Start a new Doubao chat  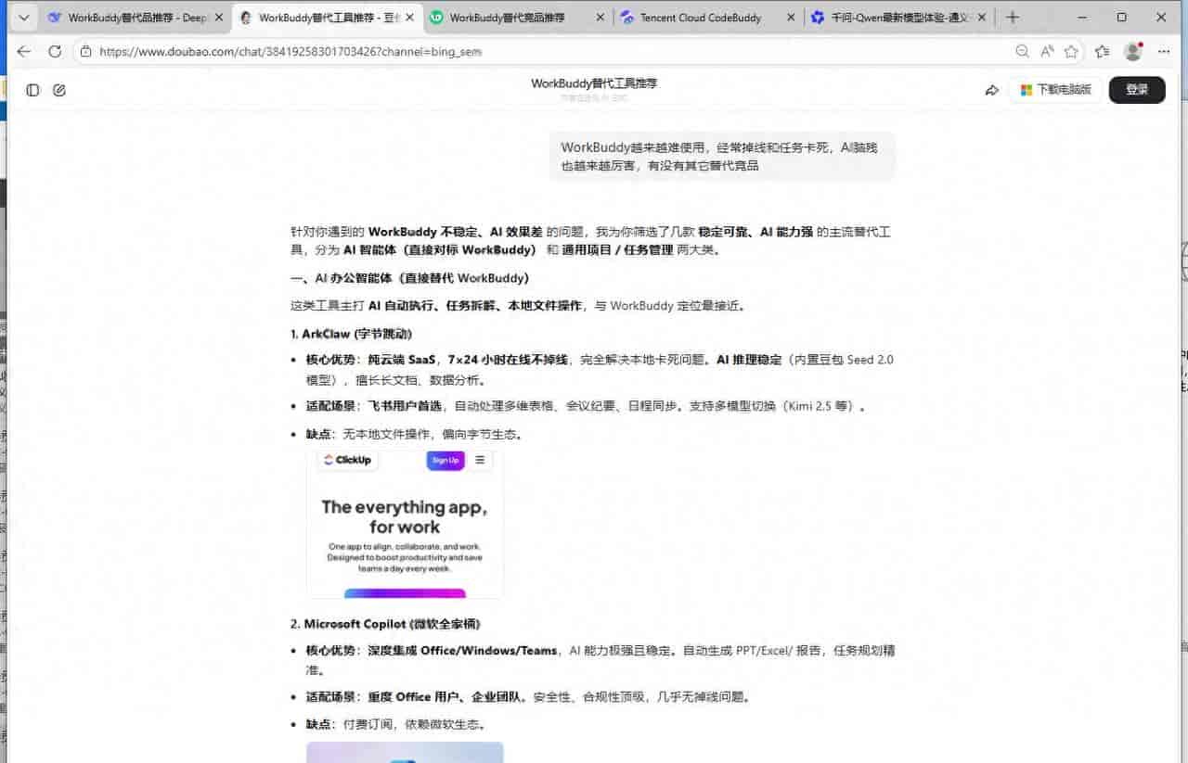click(59, 90)
